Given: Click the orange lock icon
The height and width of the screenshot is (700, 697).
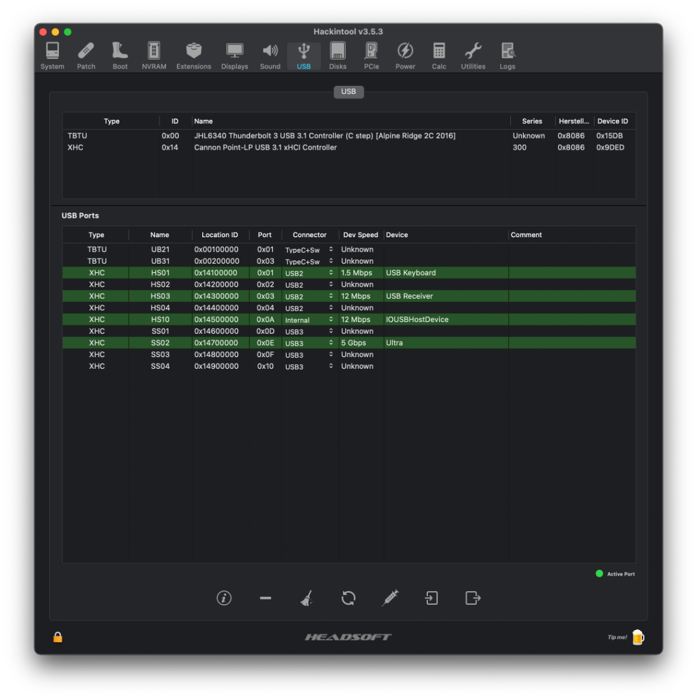Looking at the screenshot, I should point(58,637).
